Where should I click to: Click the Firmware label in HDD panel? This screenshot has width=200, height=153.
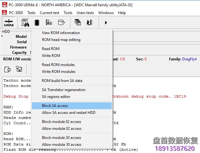tap(18, 47)
